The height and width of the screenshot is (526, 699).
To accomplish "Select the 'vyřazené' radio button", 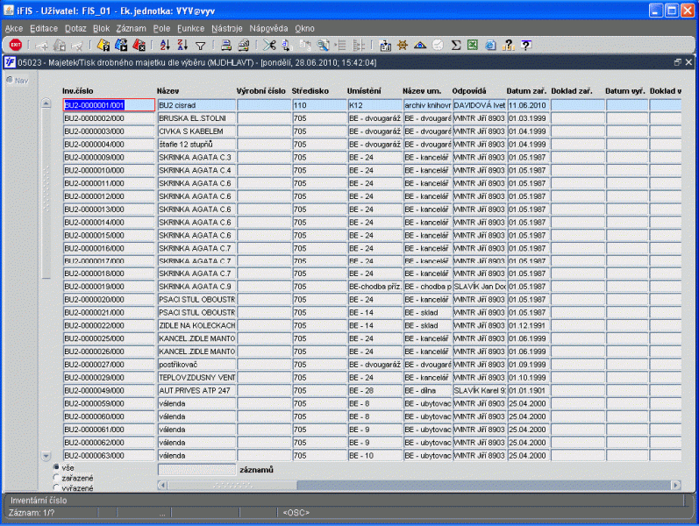I will click(x=57, y=487).
